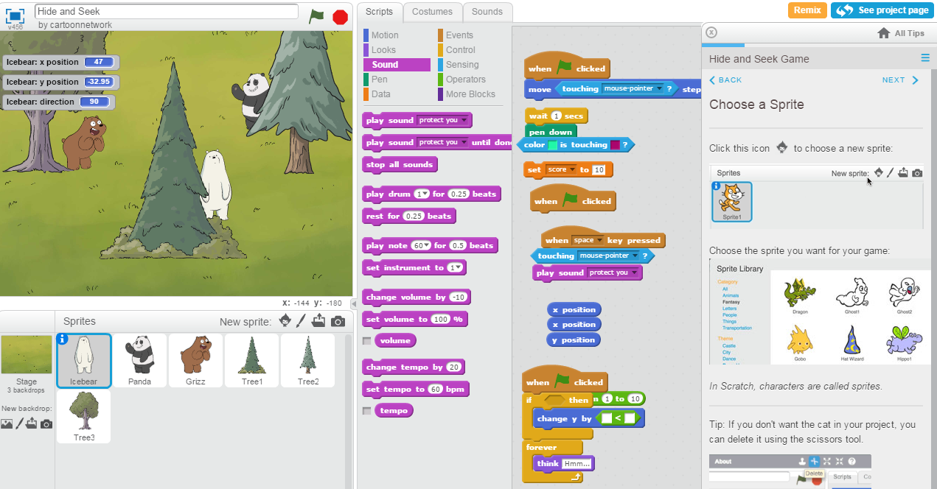Select the Stage backdrop thumbnail
The width and height of the screenshot is (937, 489).
pyautogui.click(x=27, y=355)
